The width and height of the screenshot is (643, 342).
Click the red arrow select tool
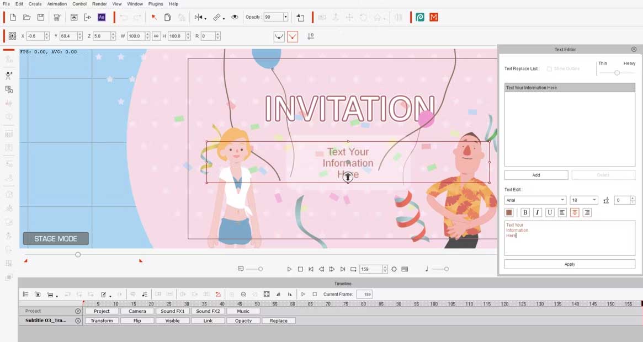pyautogui.click(x=154, y=18)
